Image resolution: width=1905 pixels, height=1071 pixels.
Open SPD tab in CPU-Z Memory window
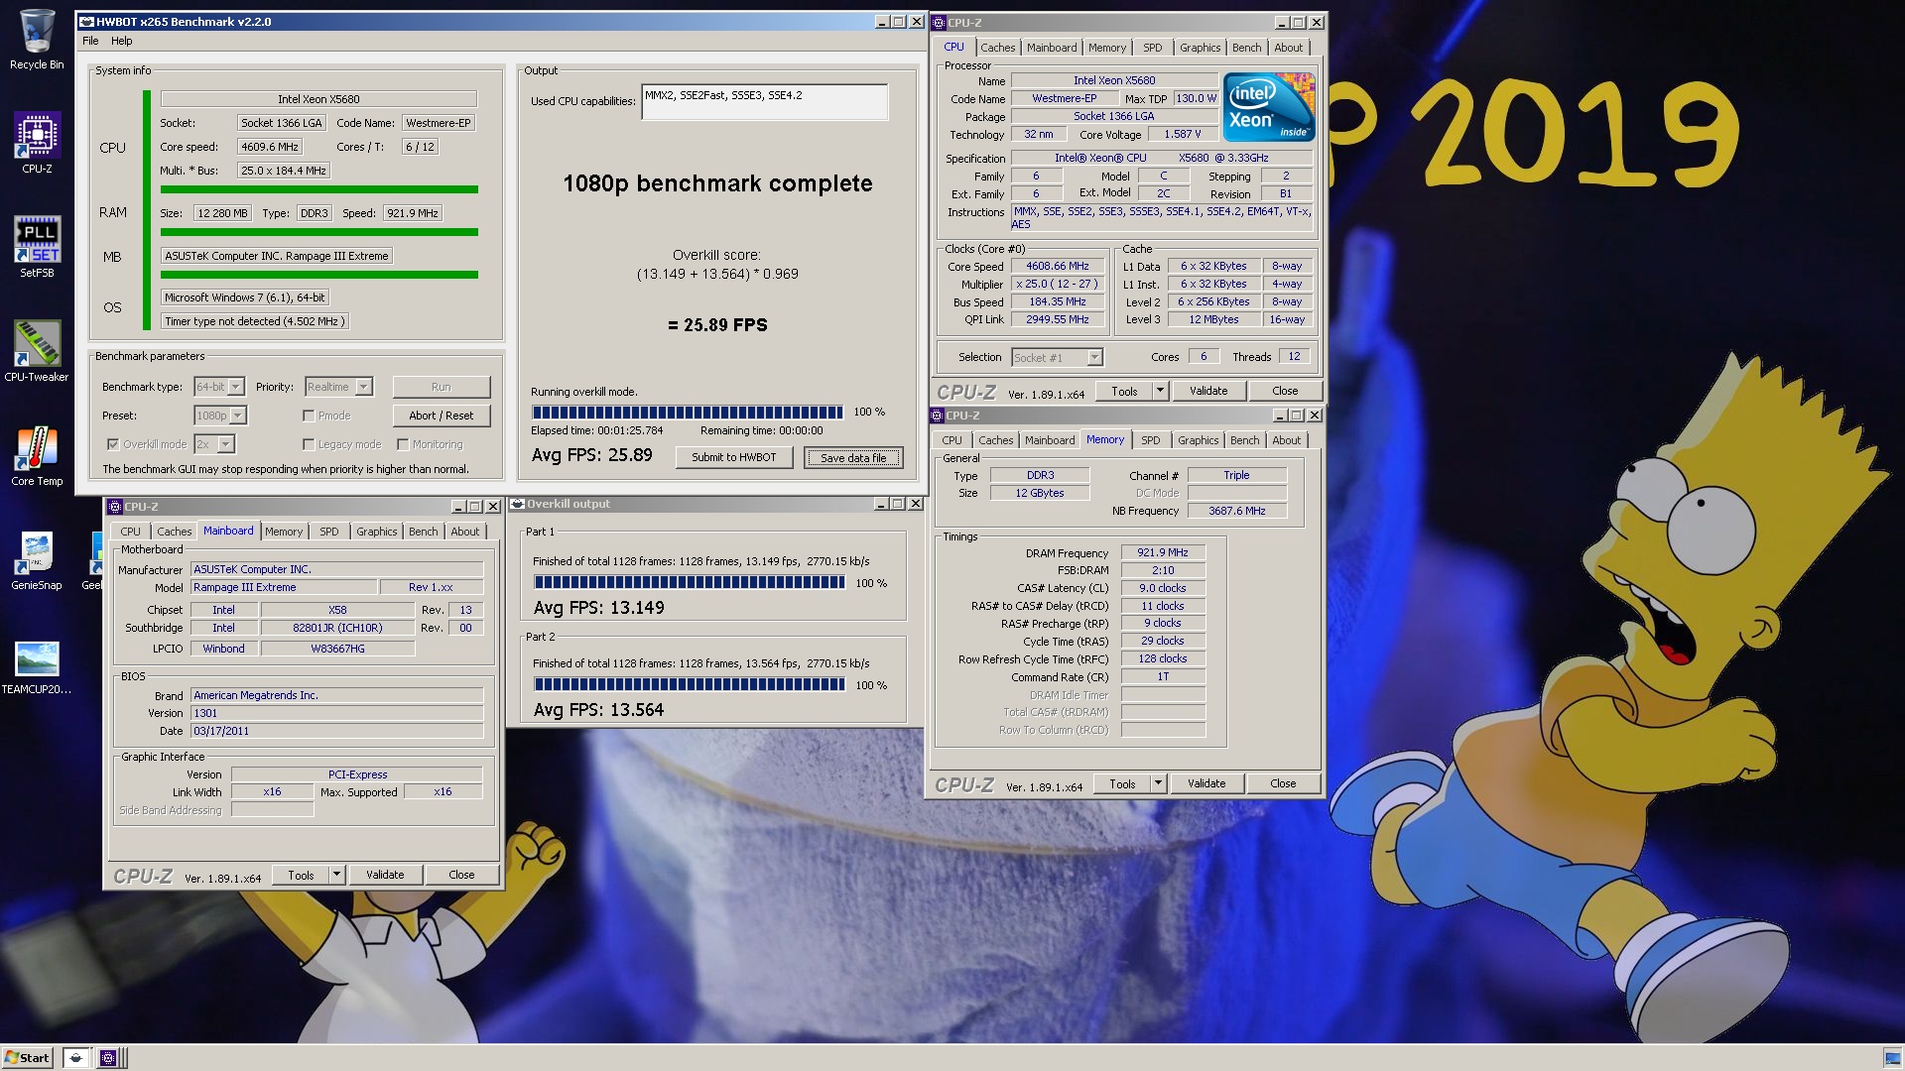1150,440
